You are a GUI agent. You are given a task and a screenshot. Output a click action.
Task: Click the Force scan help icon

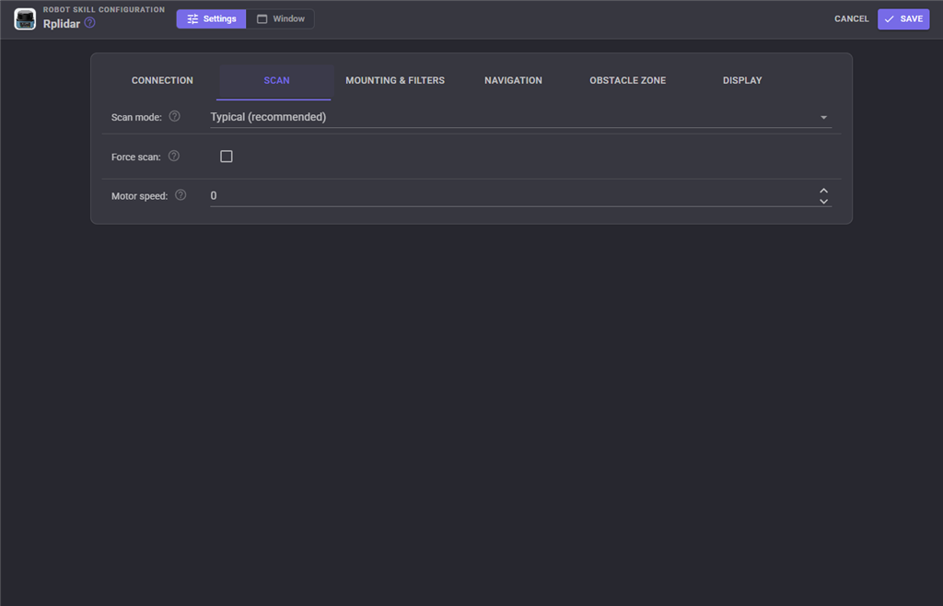click(x=174, y=157)
